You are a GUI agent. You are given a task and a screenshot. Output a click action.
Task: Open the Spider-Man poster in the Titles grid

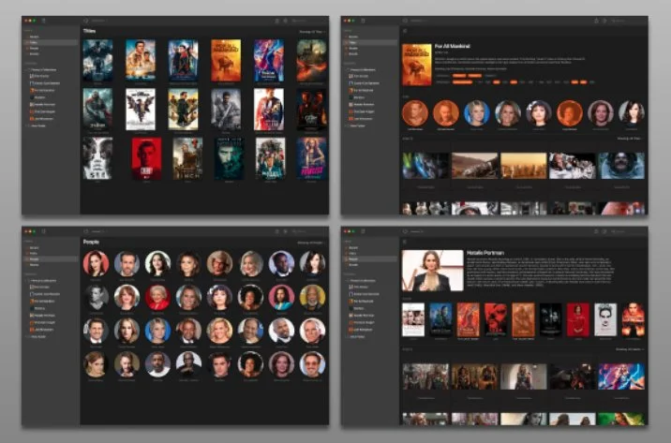pos(183,60)
